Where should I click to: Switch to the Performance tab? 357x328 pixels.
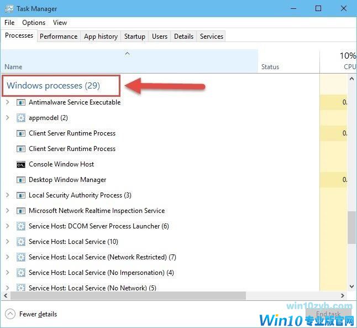[x=59, y=37]
